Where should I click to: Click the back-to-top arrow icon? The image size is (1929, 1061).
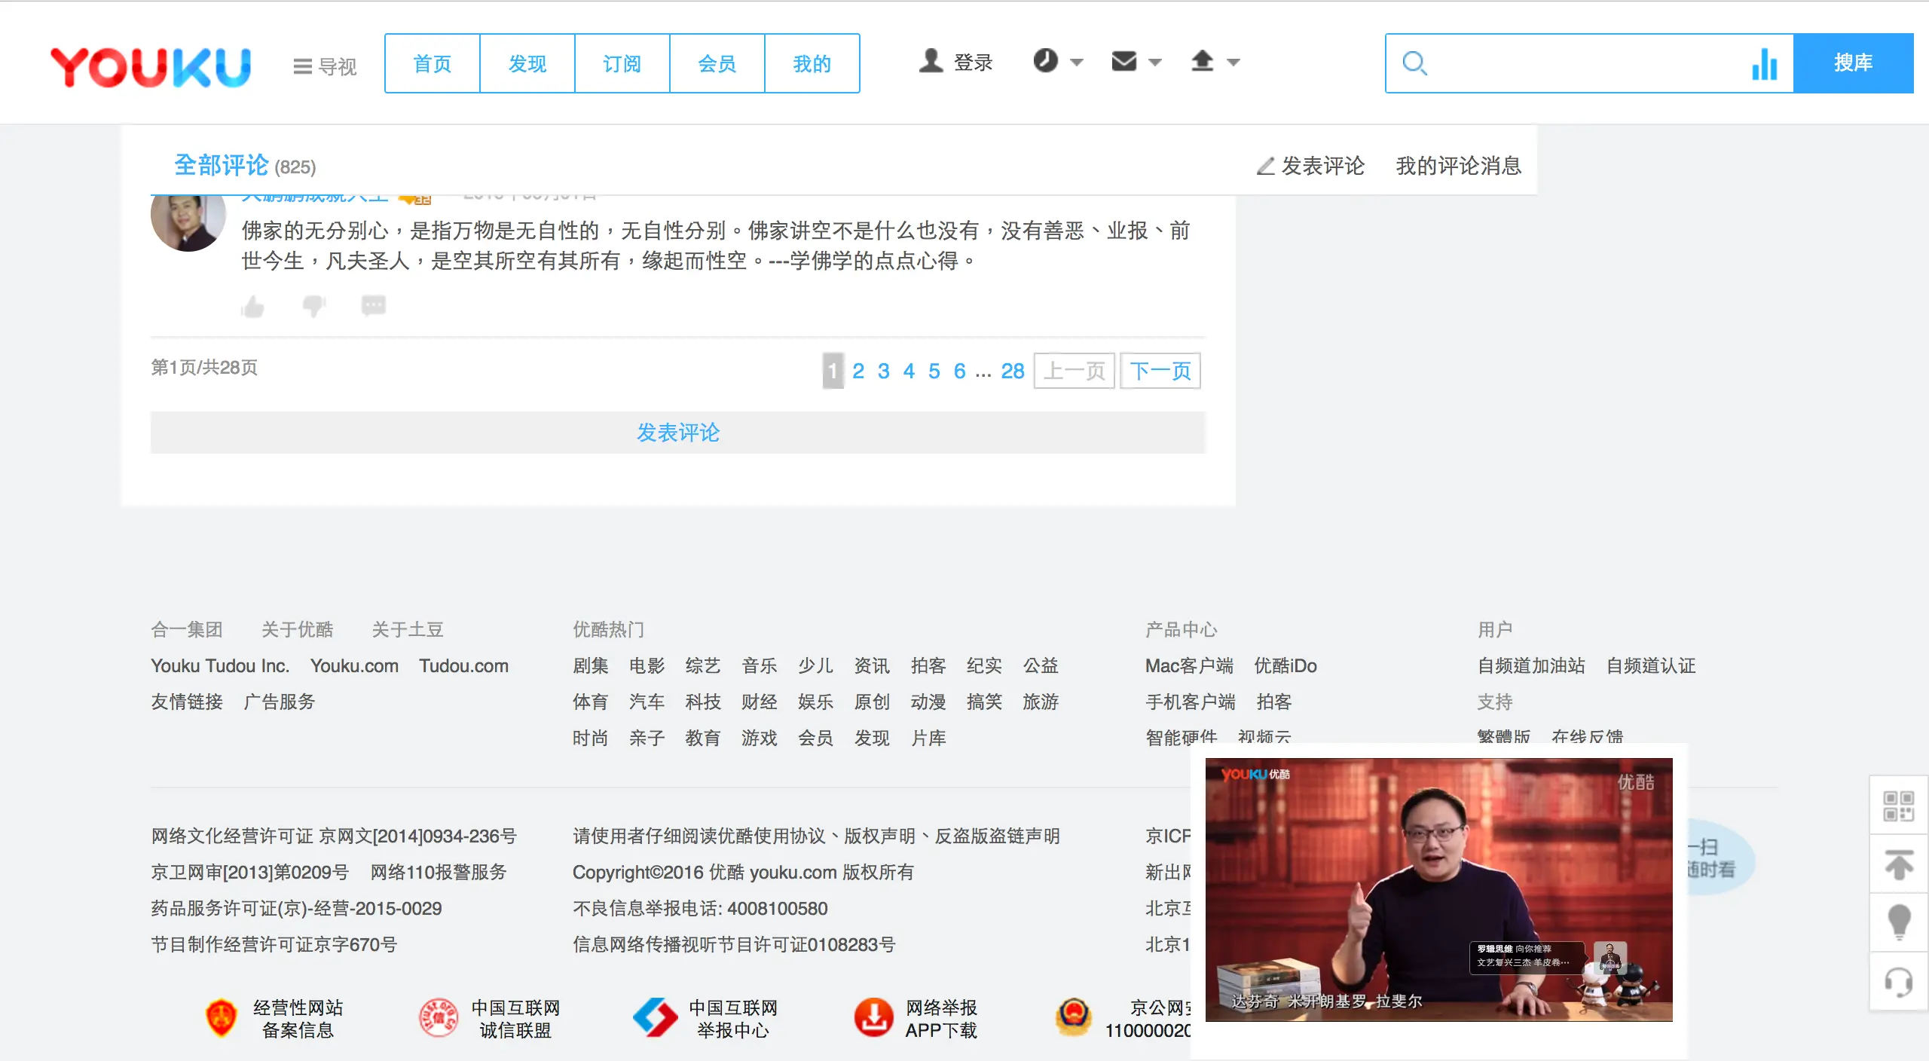(x=1900, y=864)
